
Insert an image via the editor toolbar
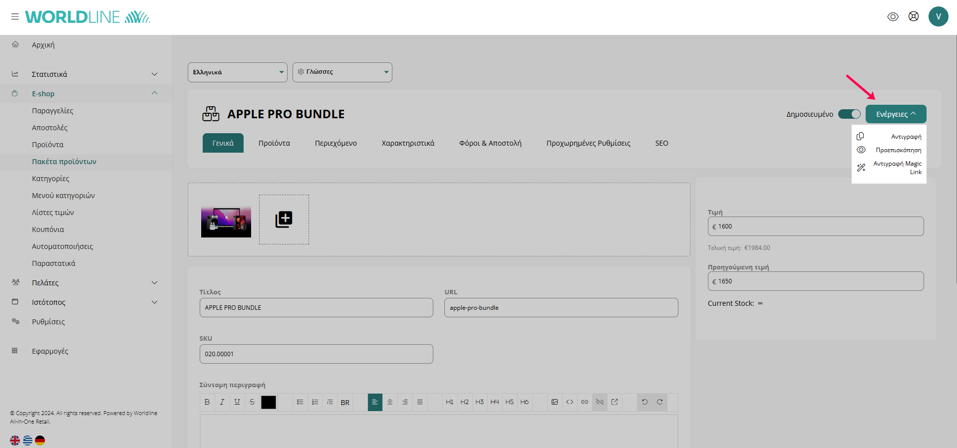(x=555, y=402)
